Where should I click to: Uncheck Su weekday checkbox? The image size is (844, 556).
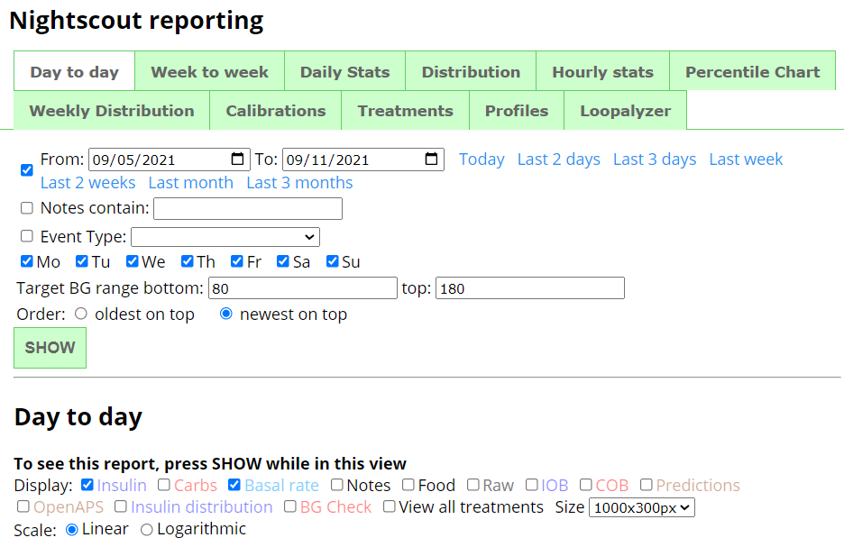point(333,261)
